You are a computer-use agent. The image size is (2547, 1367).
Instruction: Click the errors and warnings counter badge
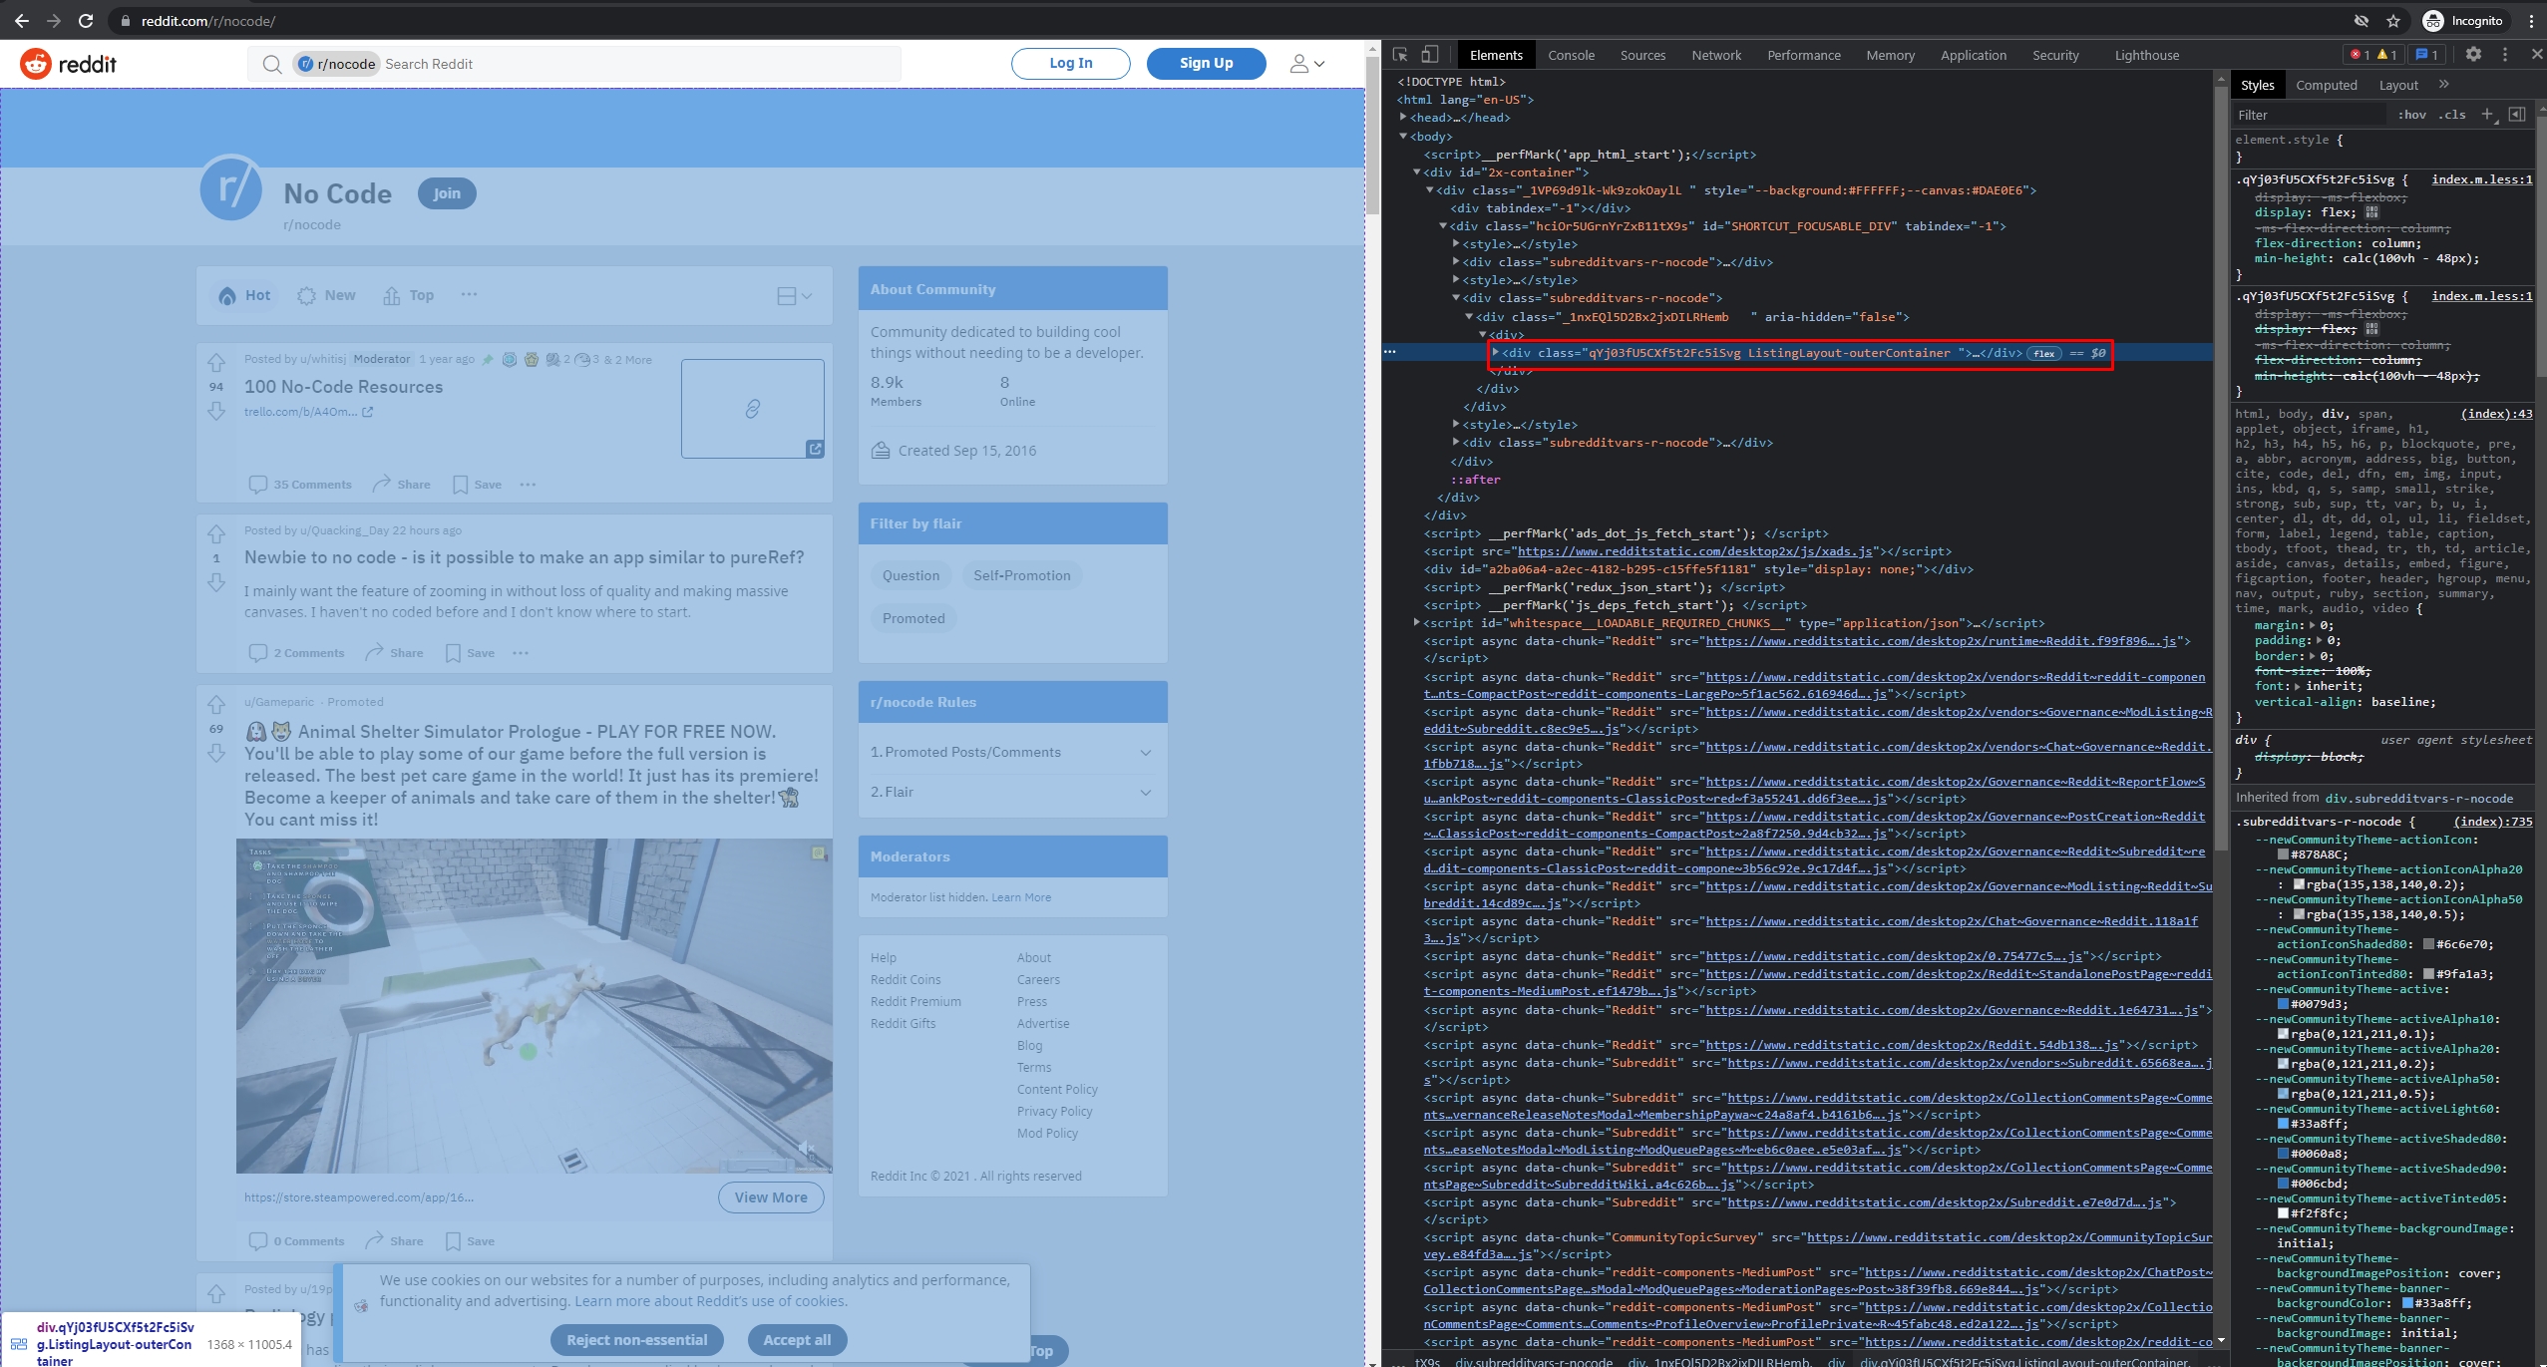pyautogui.click(x=2373, y=55)
